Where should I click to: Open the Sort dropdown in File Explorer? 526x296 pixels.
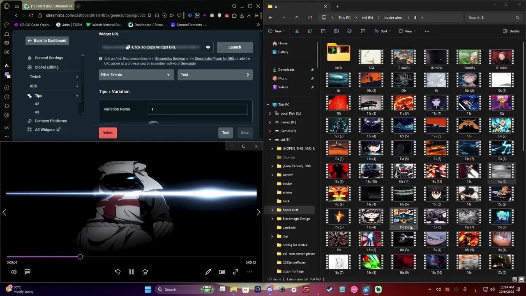coord(383,31)
